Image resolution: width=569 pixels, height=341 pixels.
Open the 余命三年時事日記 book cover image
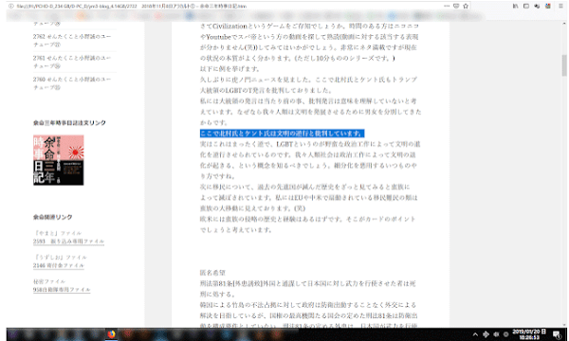tap(59, 160)
